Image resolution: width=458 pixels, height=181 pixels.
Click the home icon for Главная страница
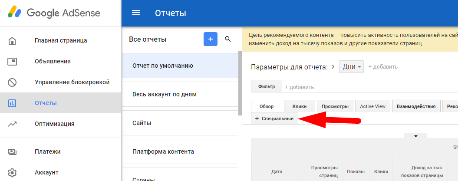coord(12,40)
